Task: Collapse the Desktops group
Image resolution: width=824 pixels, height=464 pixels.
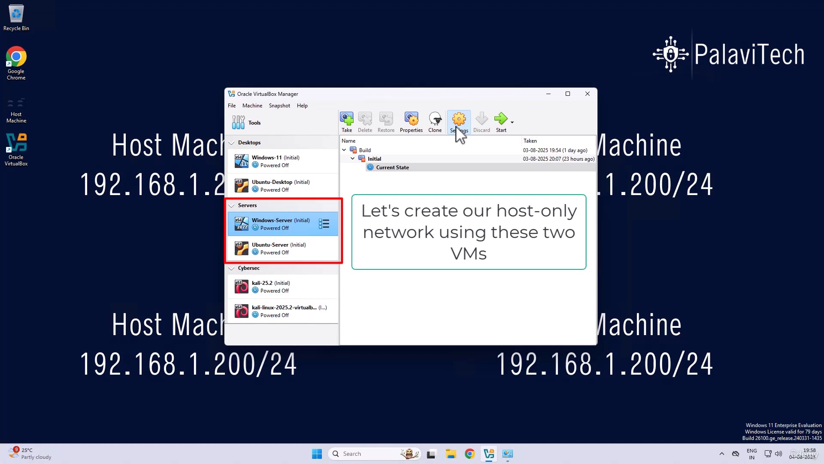Action: pos(232,143)
